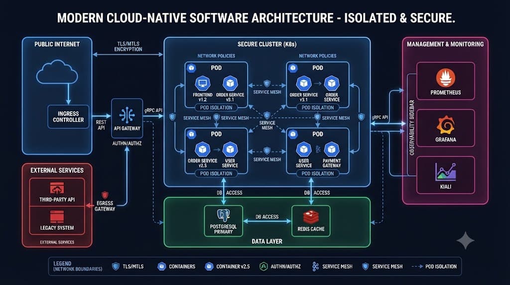Click the AuthN/AuthZ legend icon

click(263, 267)
